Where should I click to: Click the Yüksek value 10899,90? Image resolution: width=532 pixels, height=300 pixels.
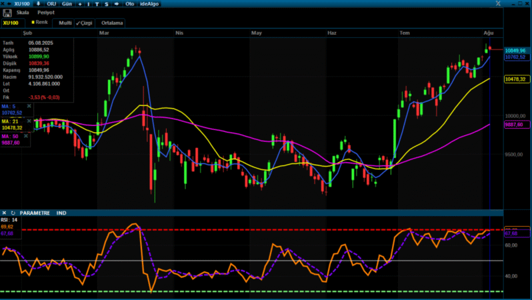click(x=39, y=57)
